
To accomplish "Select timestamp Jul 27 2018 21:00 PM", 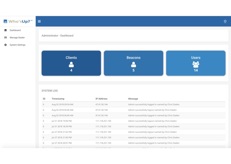I will 61,137.
